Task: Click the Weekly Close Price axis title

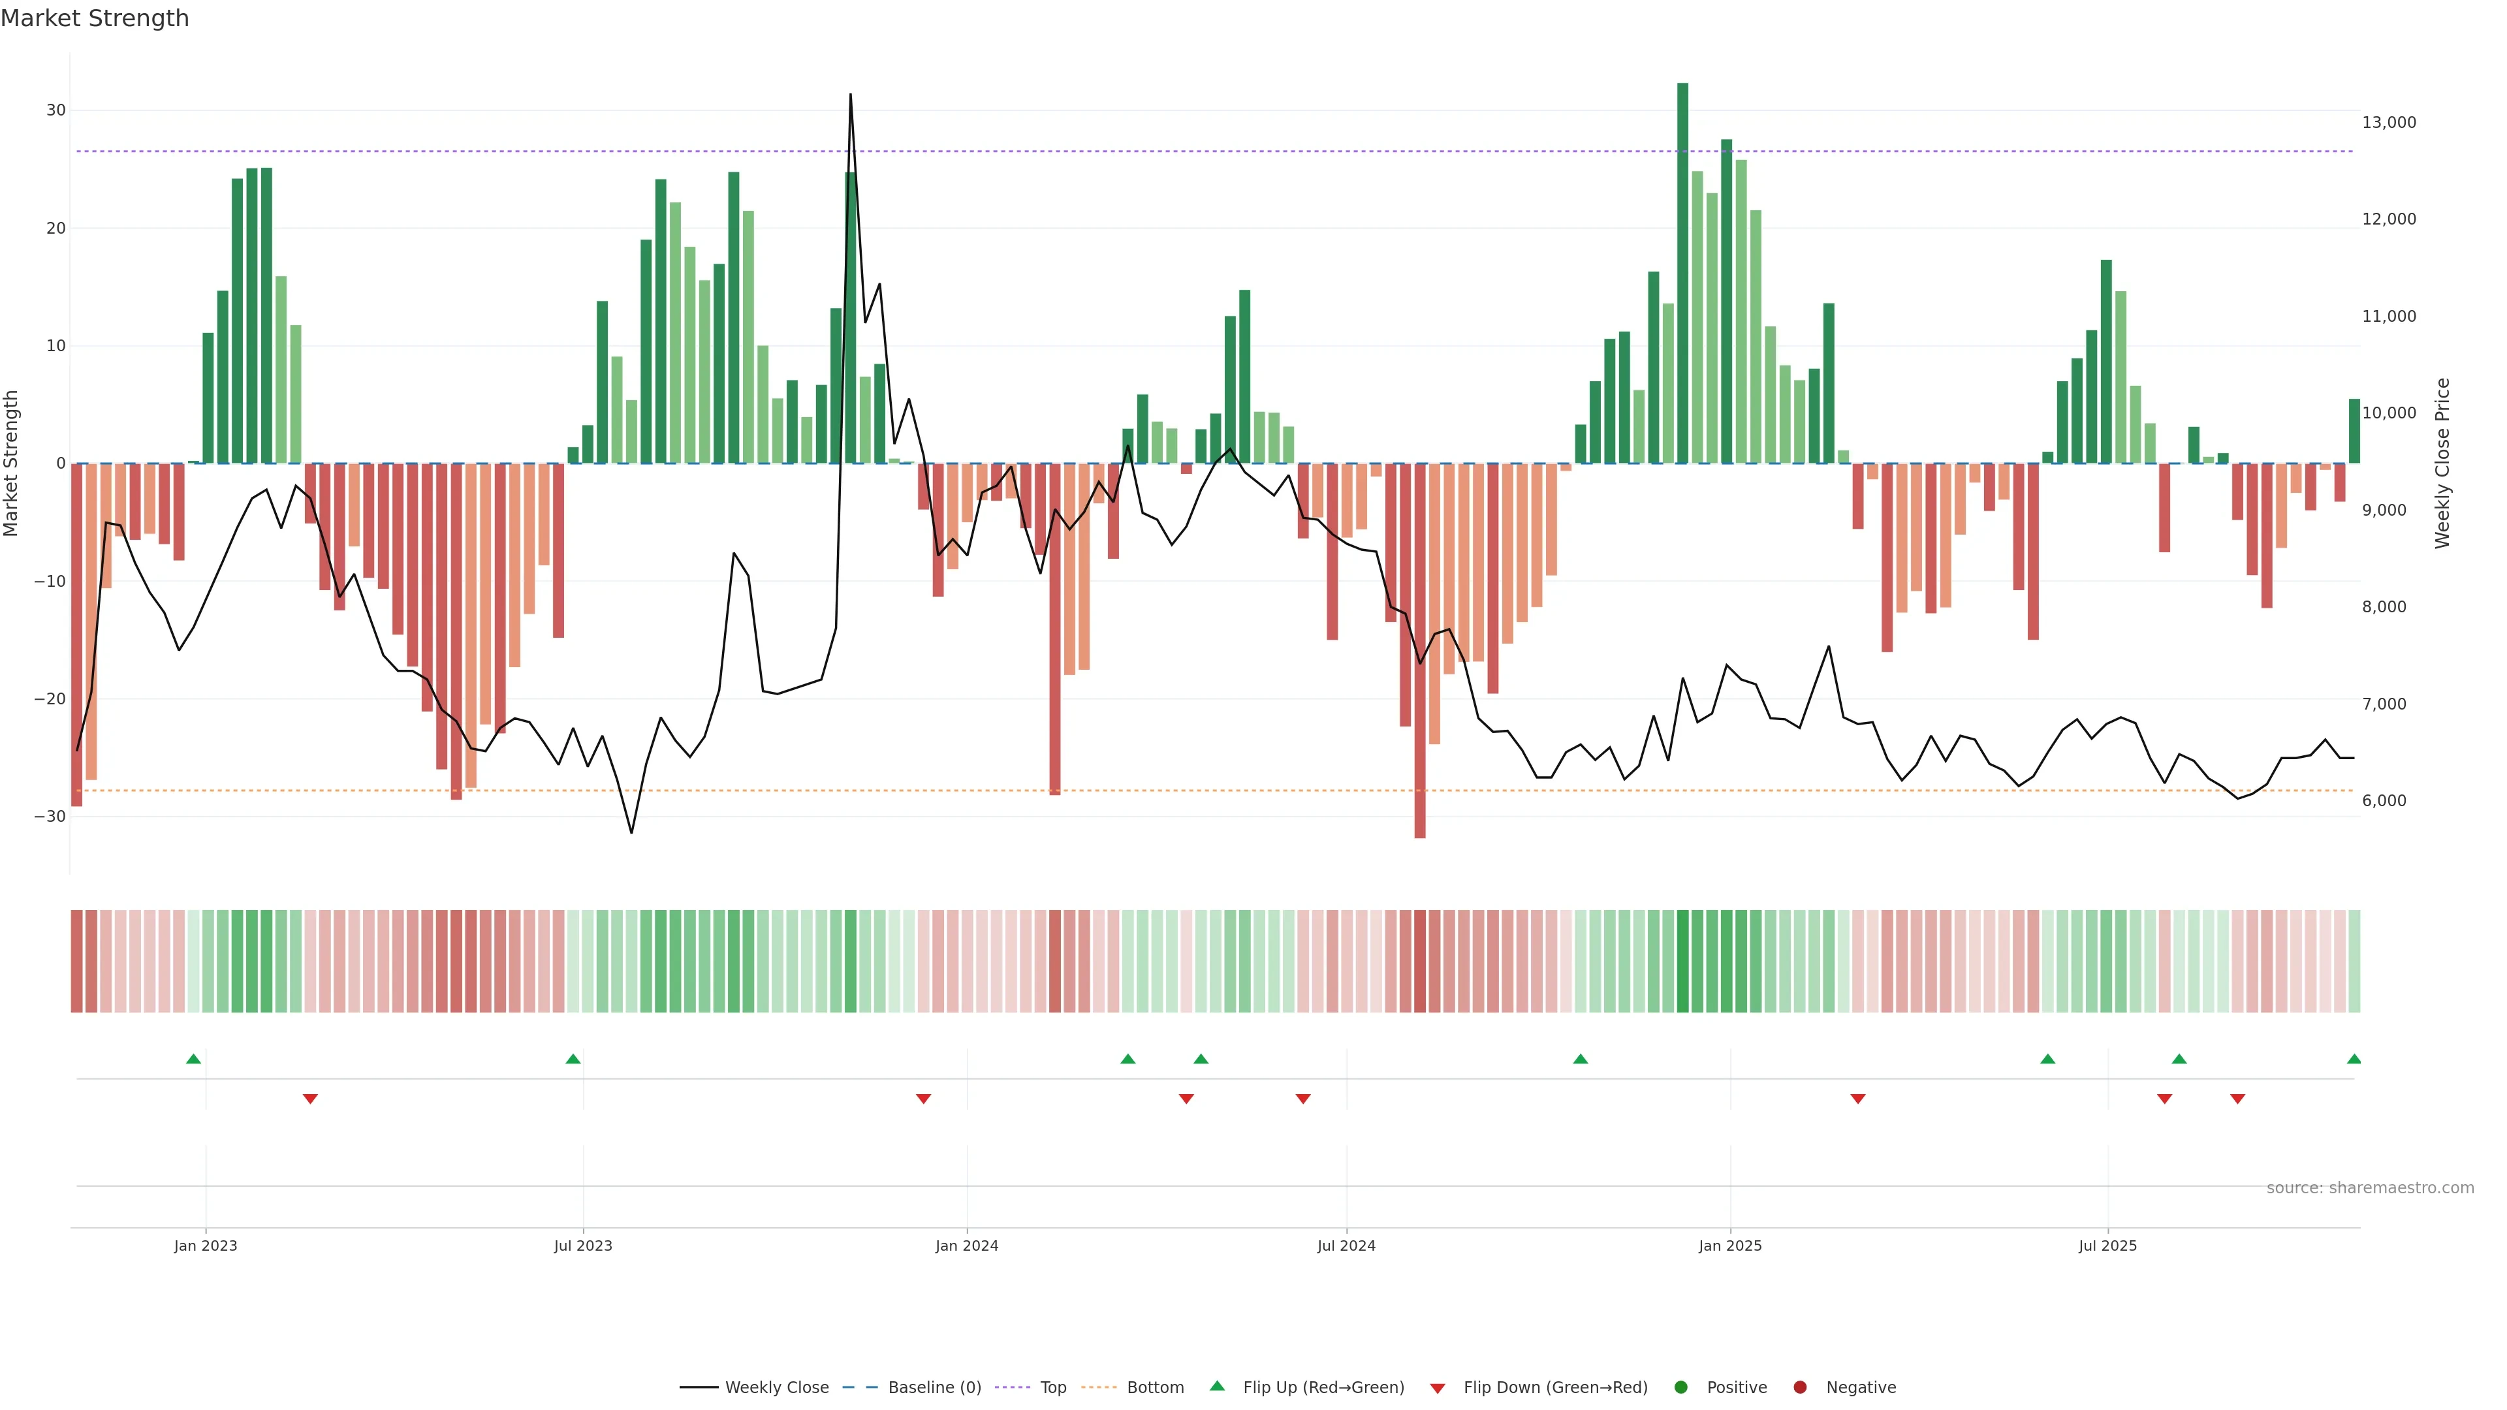Action: (x=2442, y=463)
